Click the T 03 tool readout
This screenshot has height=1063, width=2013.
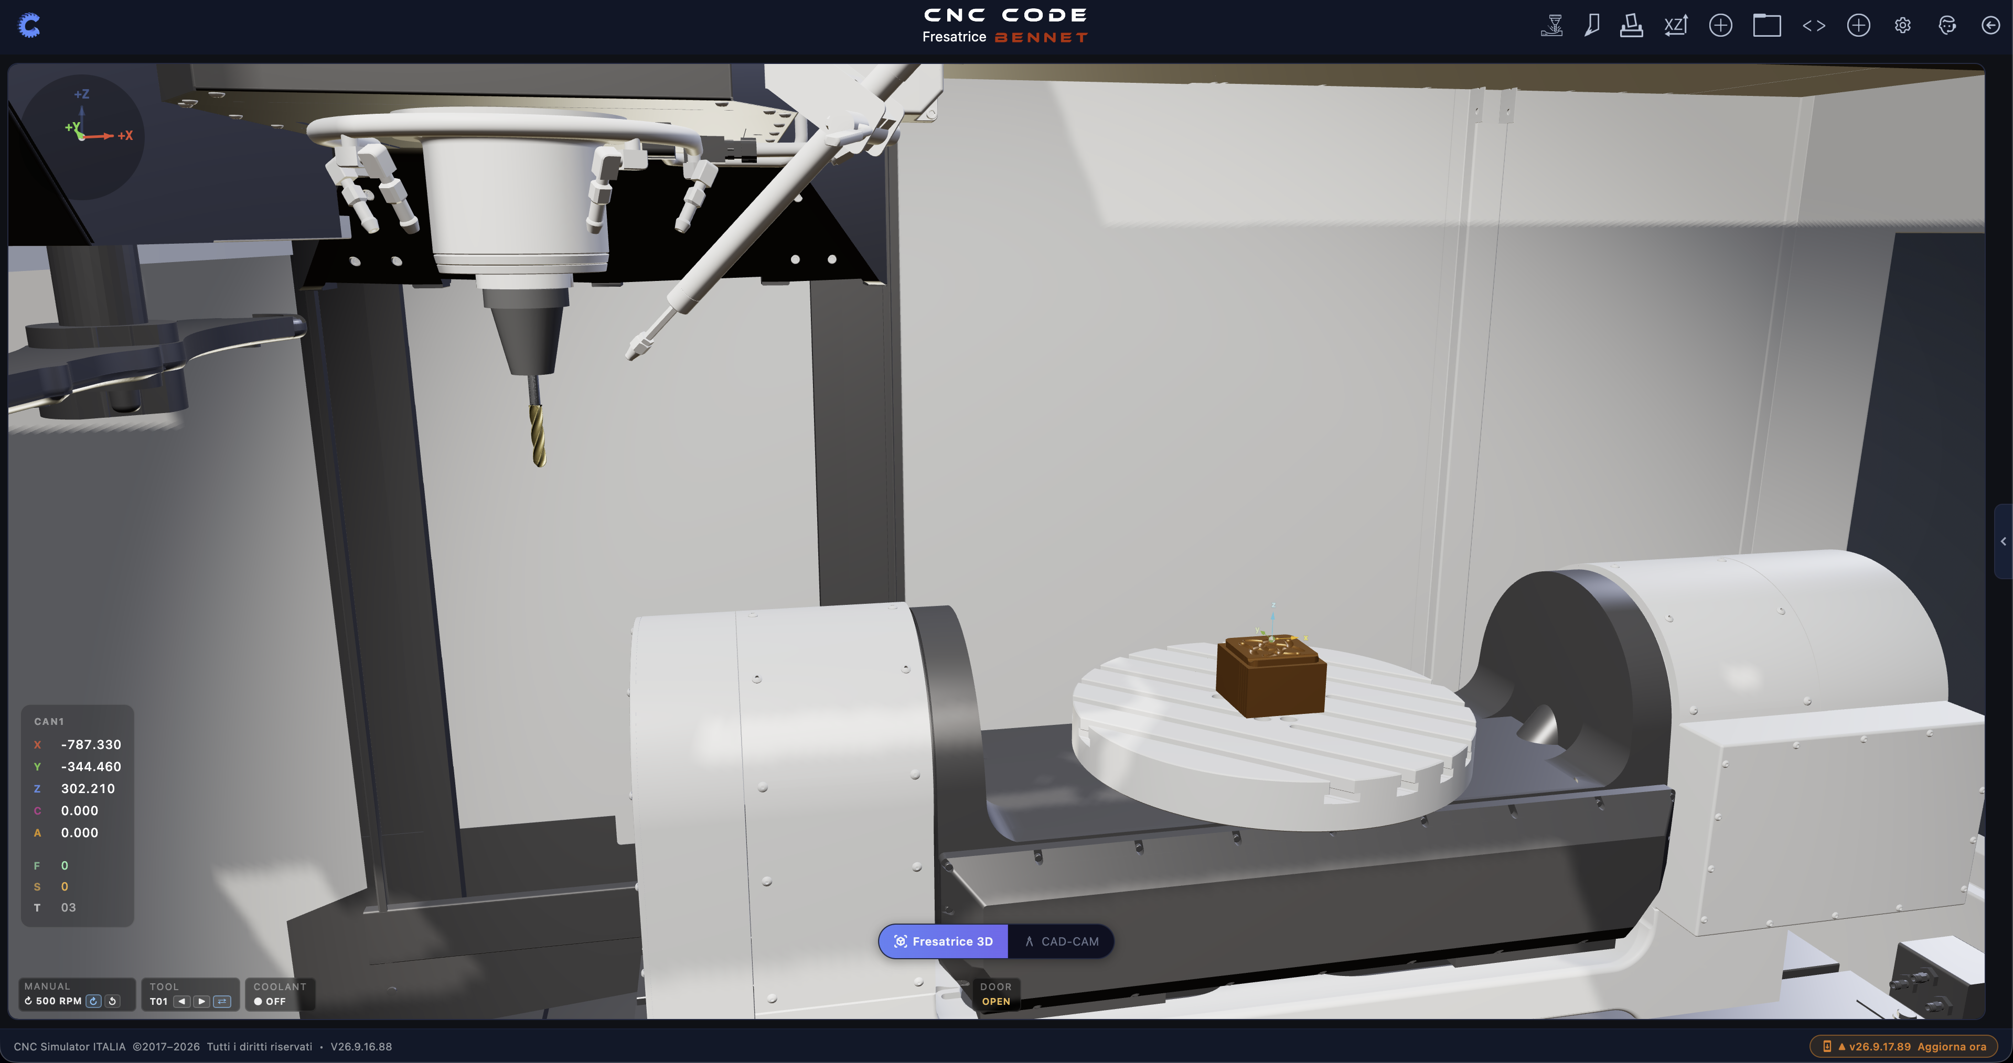55,907
